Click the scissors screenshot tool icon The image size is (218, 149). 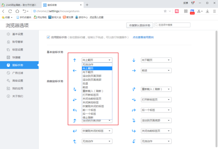click(x=199, y=11)
